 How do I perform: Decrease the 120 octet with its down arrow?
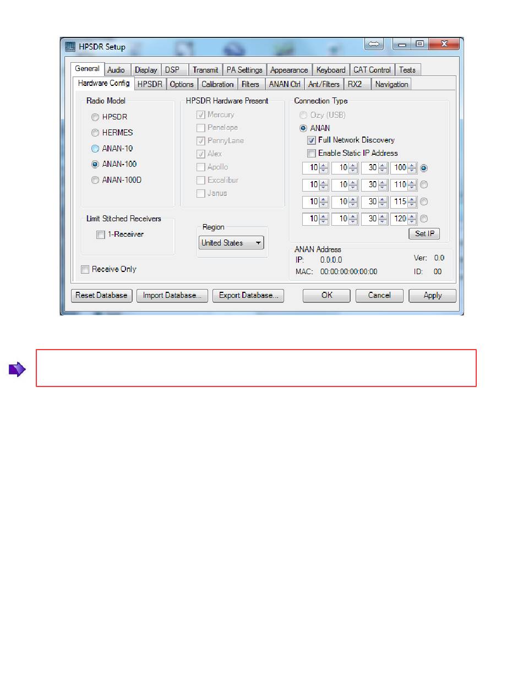point(412,221)
